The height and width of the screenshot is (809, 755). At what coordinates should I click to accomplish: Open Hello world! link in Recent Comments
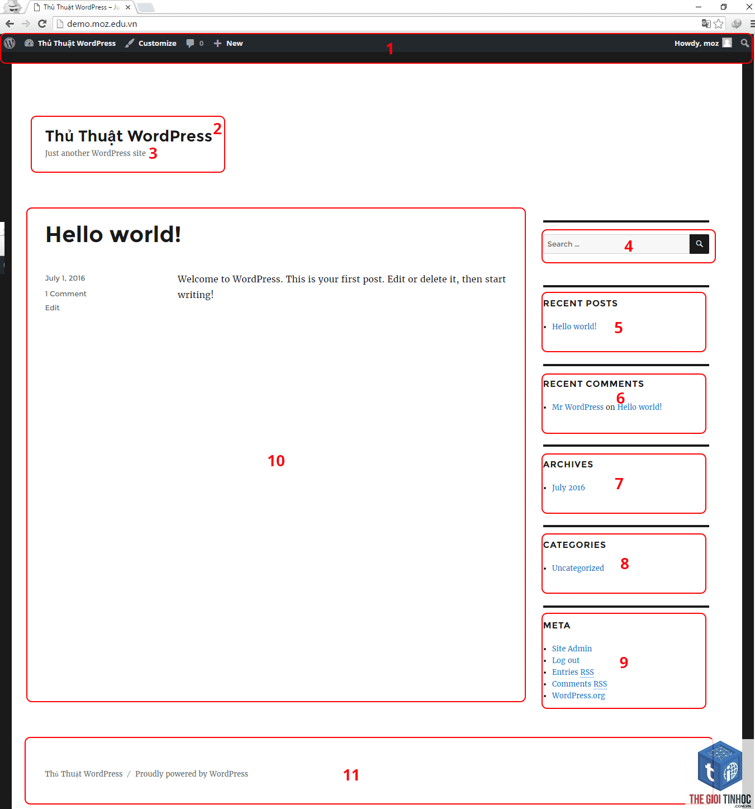click(639, 407)
